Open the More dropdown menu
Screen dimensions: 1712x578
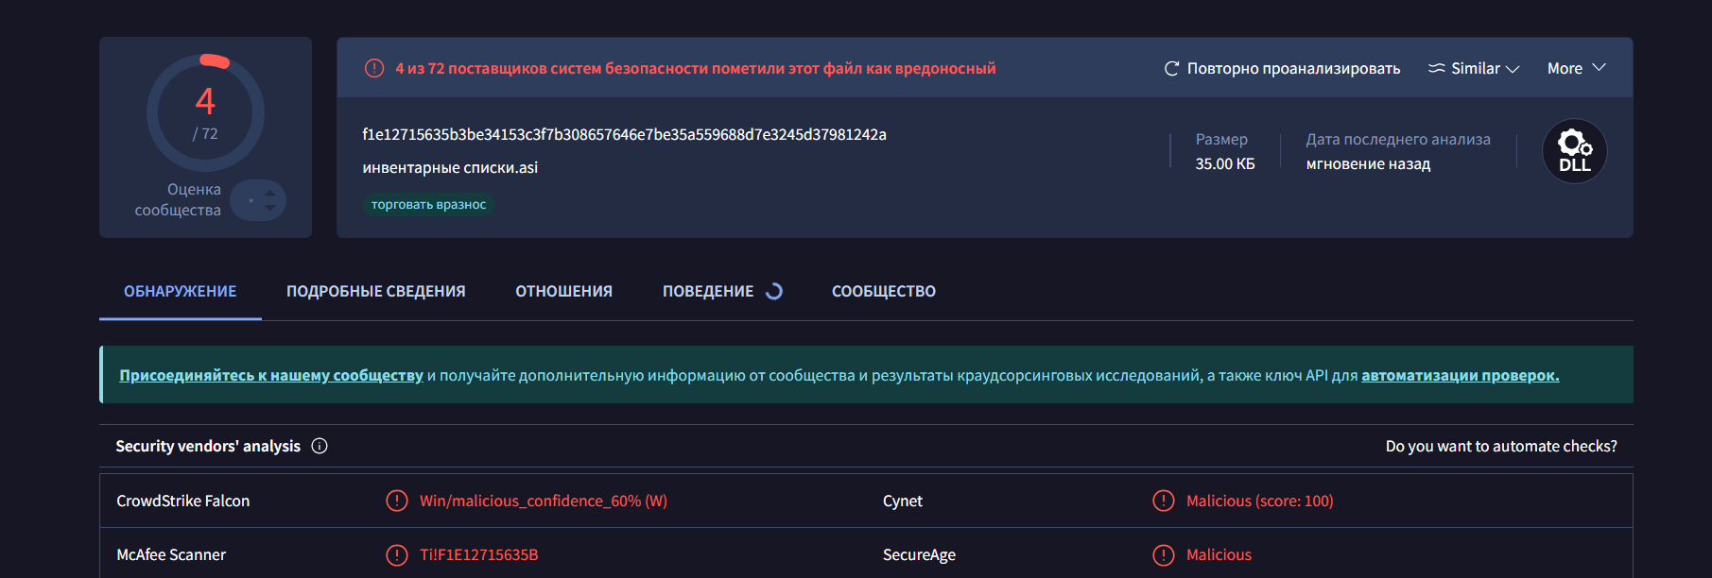(1576, 68)
